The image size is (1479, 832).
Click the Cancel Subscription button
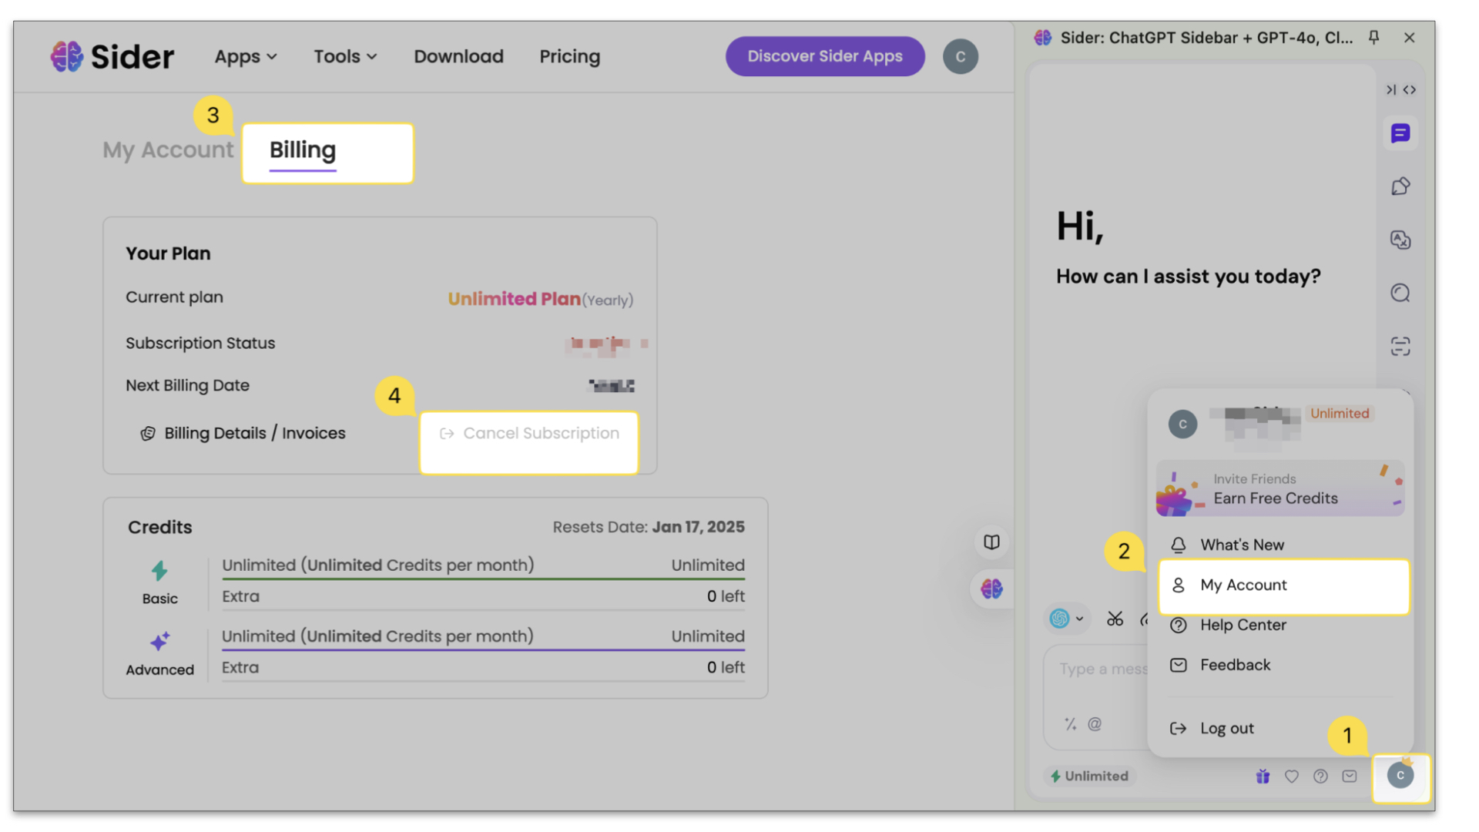click(x=529, y=434)
